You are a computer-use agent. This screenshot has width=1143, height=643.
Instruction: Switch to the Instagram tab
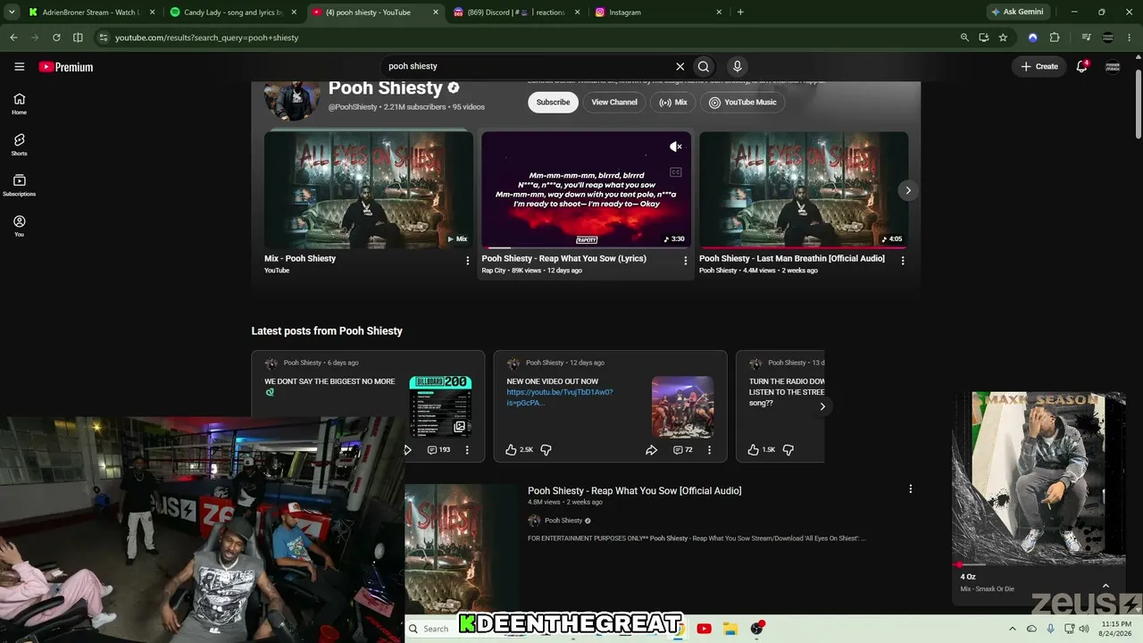[657, 13]
